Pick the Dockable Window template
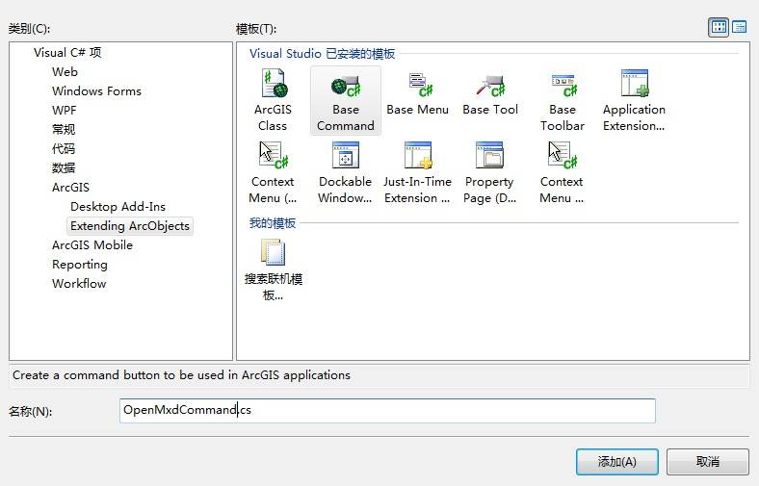 [345, 172]
